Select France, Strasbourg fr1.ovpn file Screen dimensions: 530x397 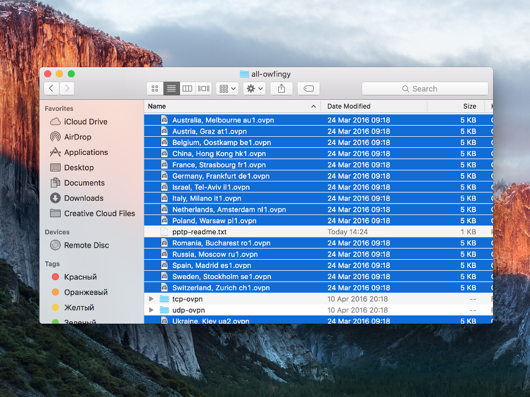(x=319, y=165)
